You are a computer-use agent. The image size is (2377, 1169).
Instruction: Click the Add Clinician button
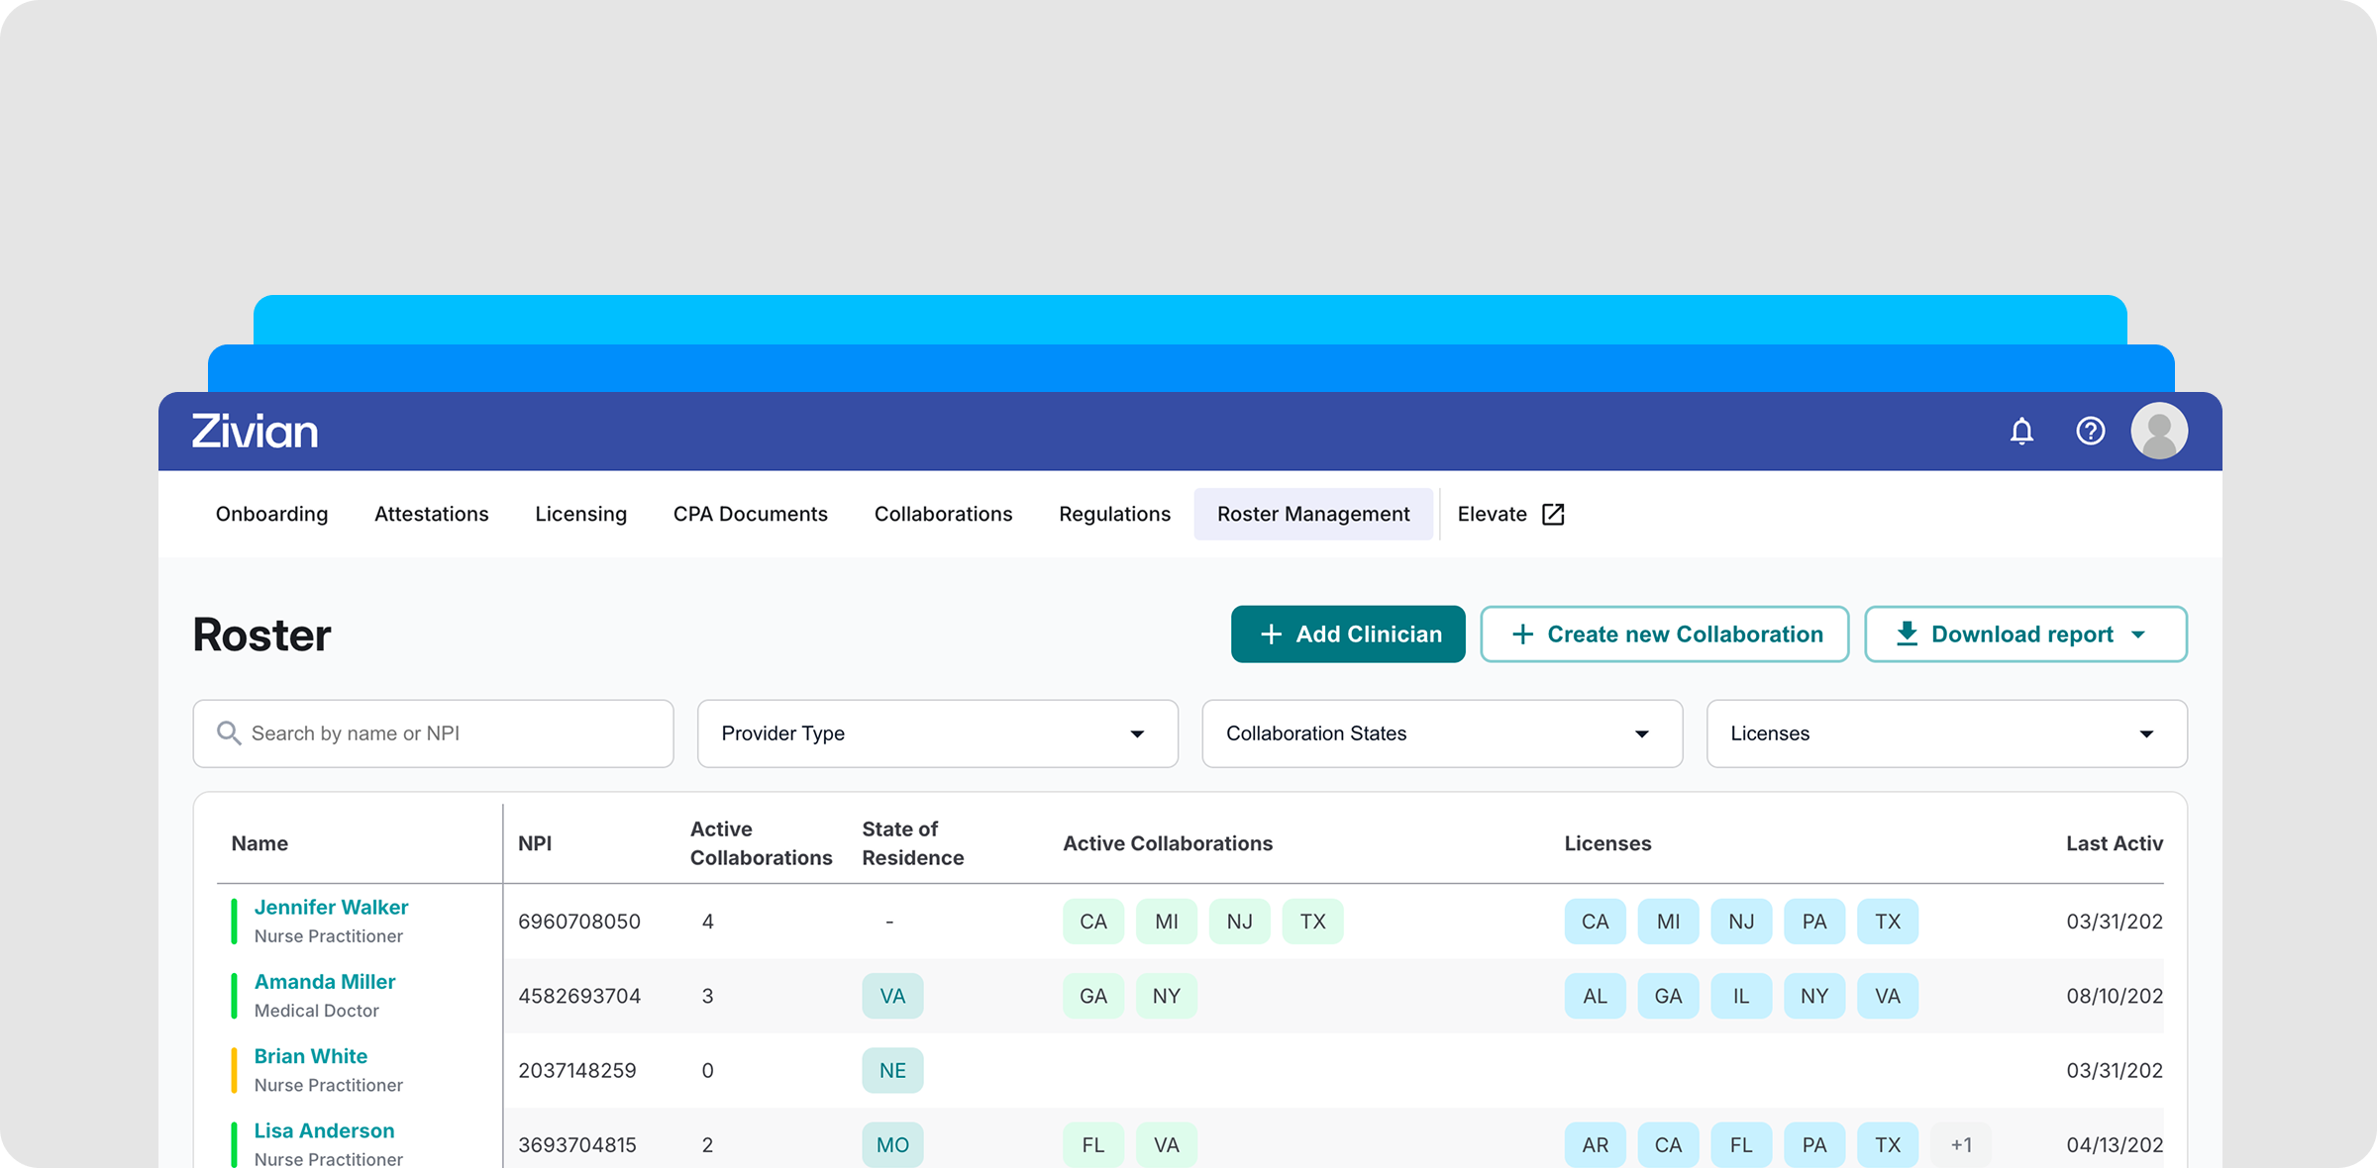1348,634
